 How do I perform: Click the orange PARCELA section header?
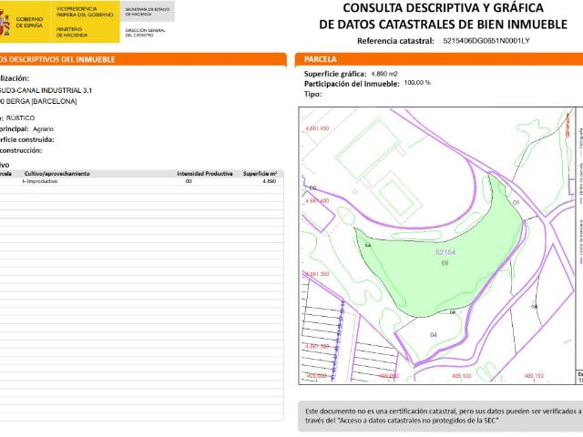pyautogui.click(x=439, y=58)
